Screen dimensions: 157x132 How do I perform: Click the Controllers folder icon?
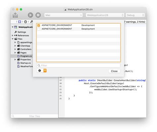tap(19, 49)
